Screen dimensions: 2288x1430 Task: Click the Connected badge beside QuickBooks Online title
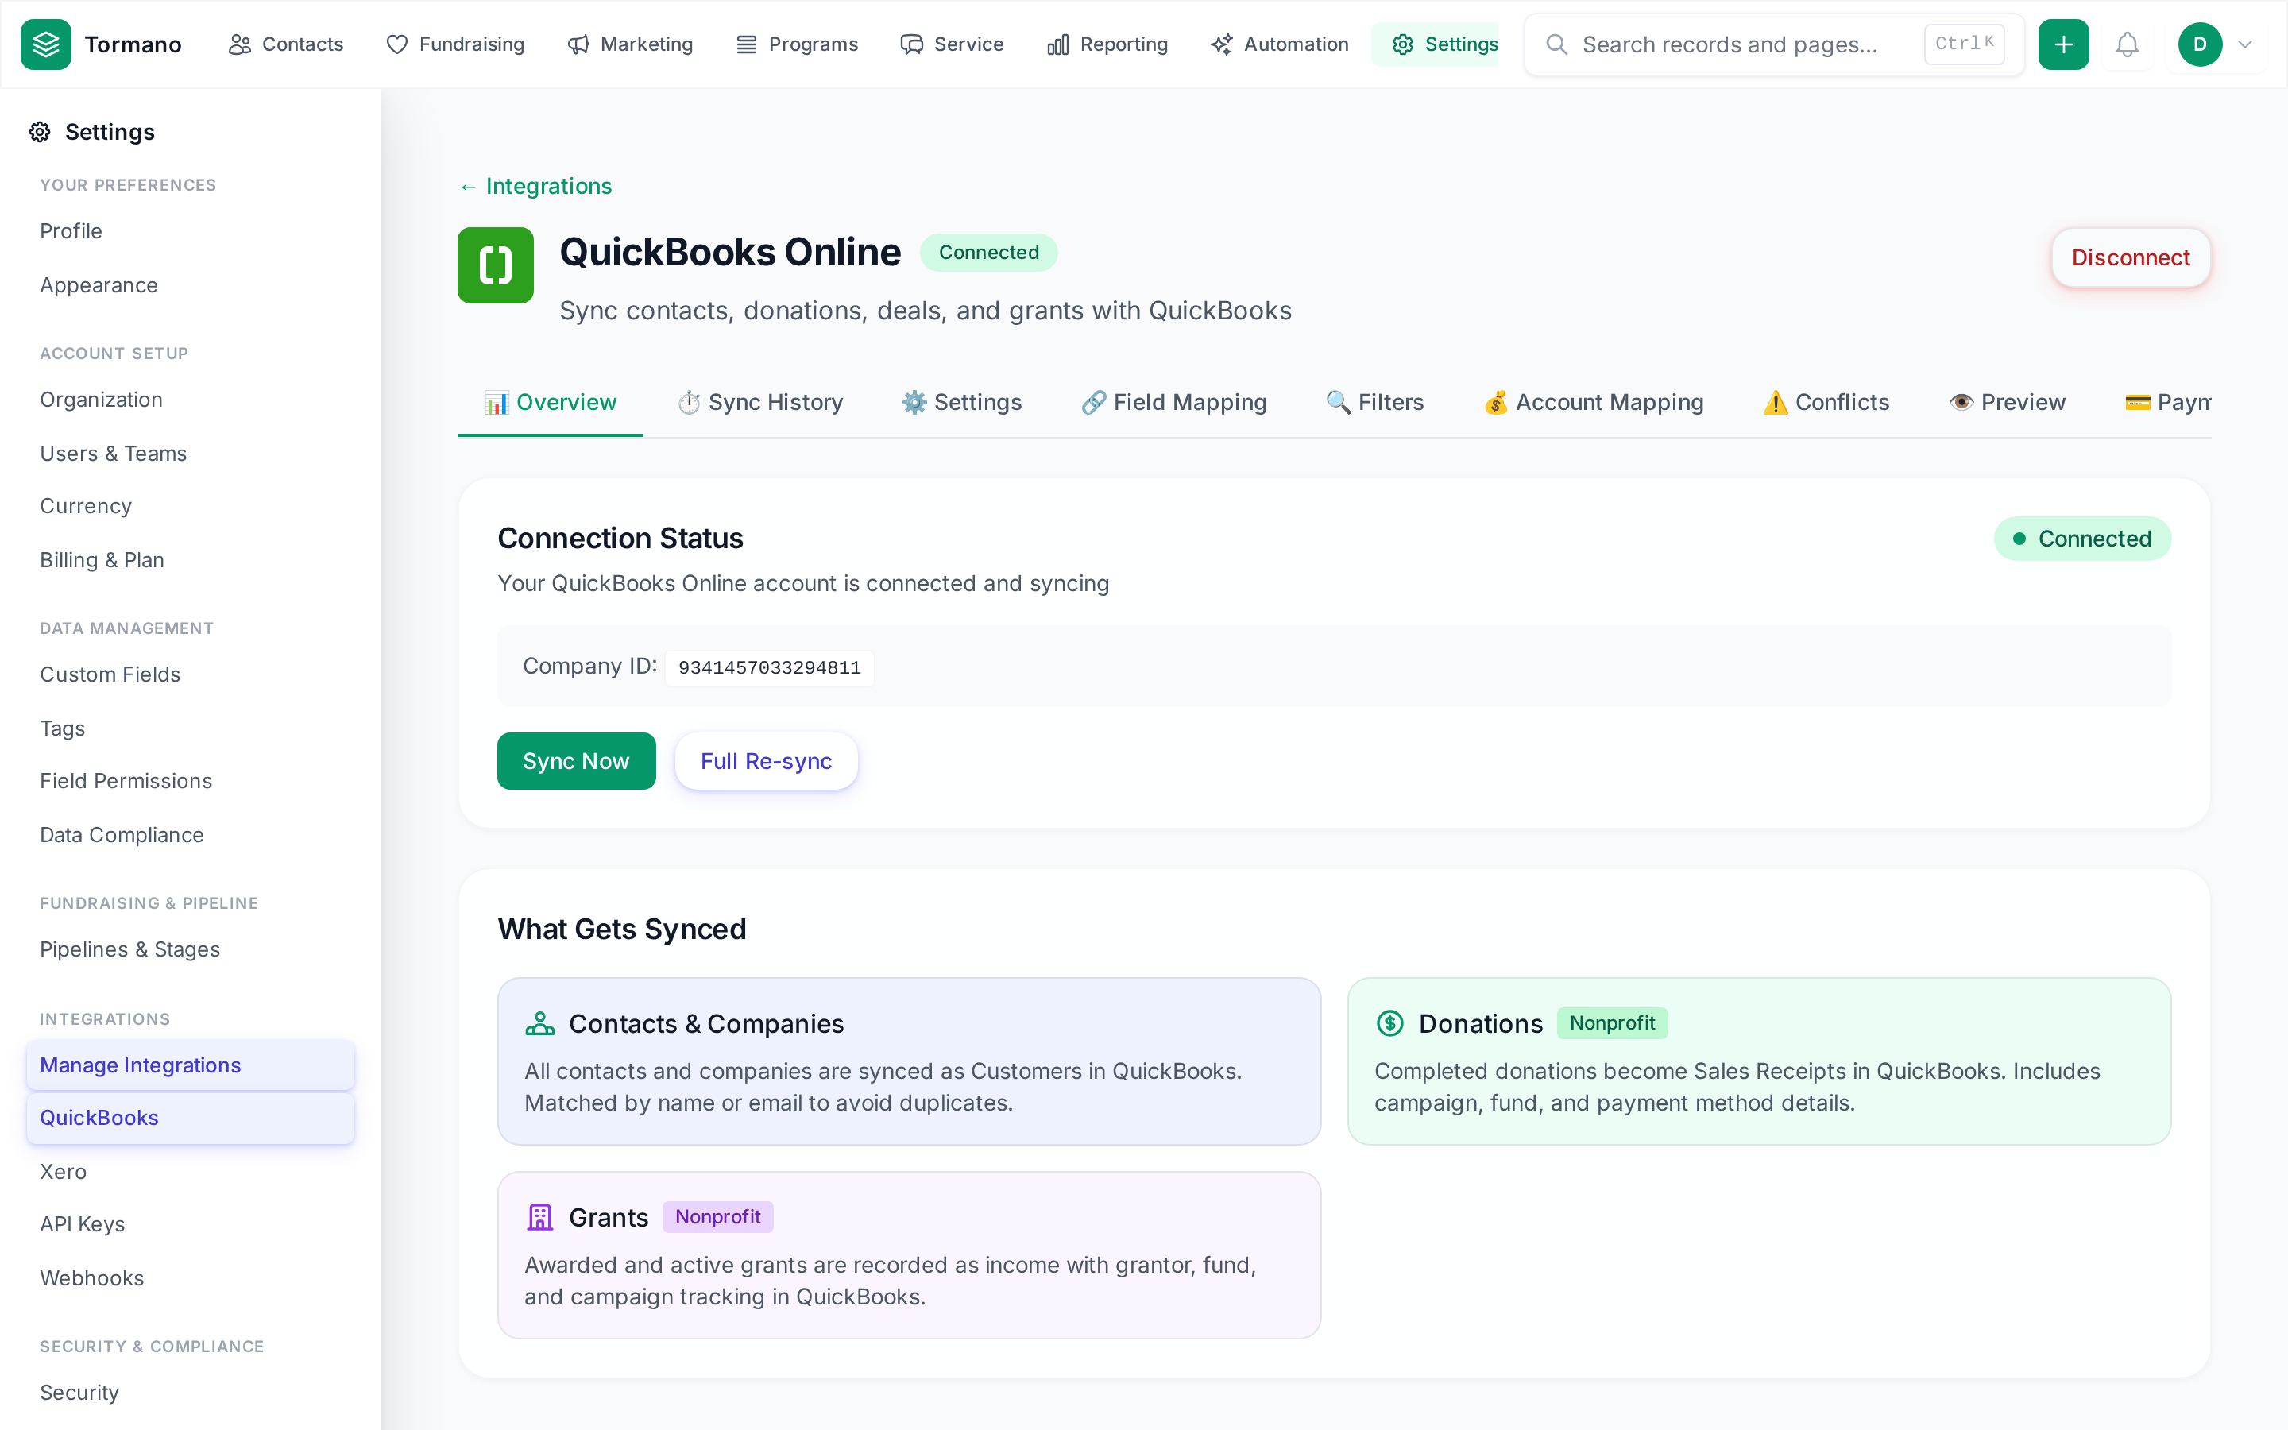[988, 253]
